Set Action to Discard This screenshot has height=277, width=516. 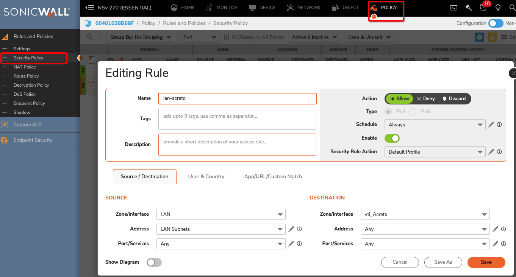pyautogui.click(x=454, y=99)
